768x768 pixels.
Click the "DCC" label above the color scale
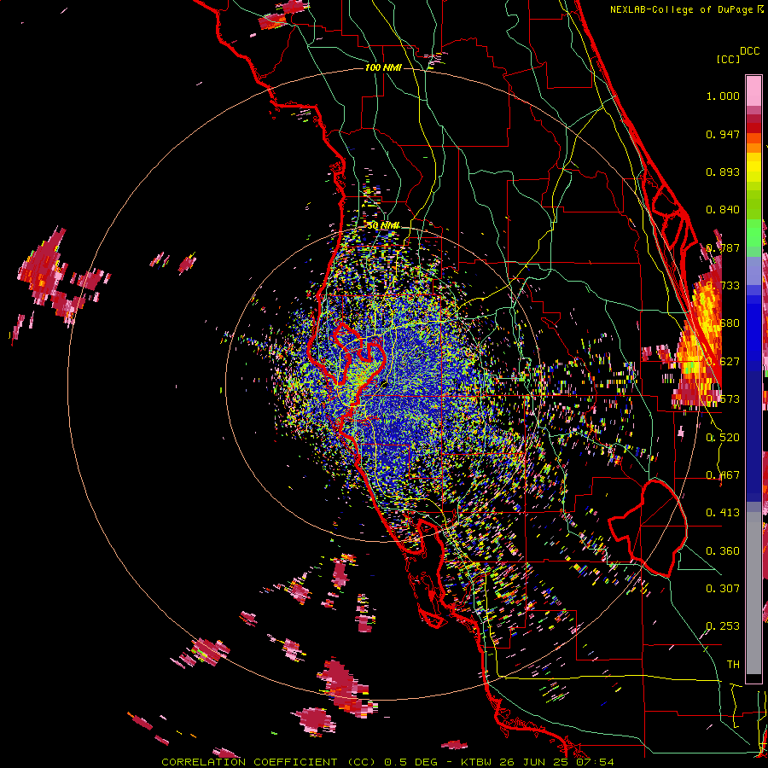(750, 51)
